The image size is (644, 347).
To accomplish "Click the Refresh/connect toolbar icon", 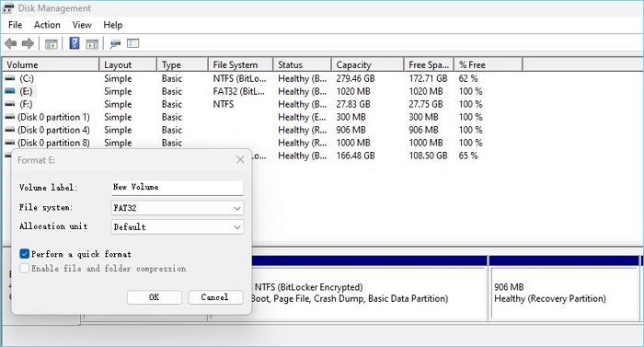I will click(x=115, y=43).
